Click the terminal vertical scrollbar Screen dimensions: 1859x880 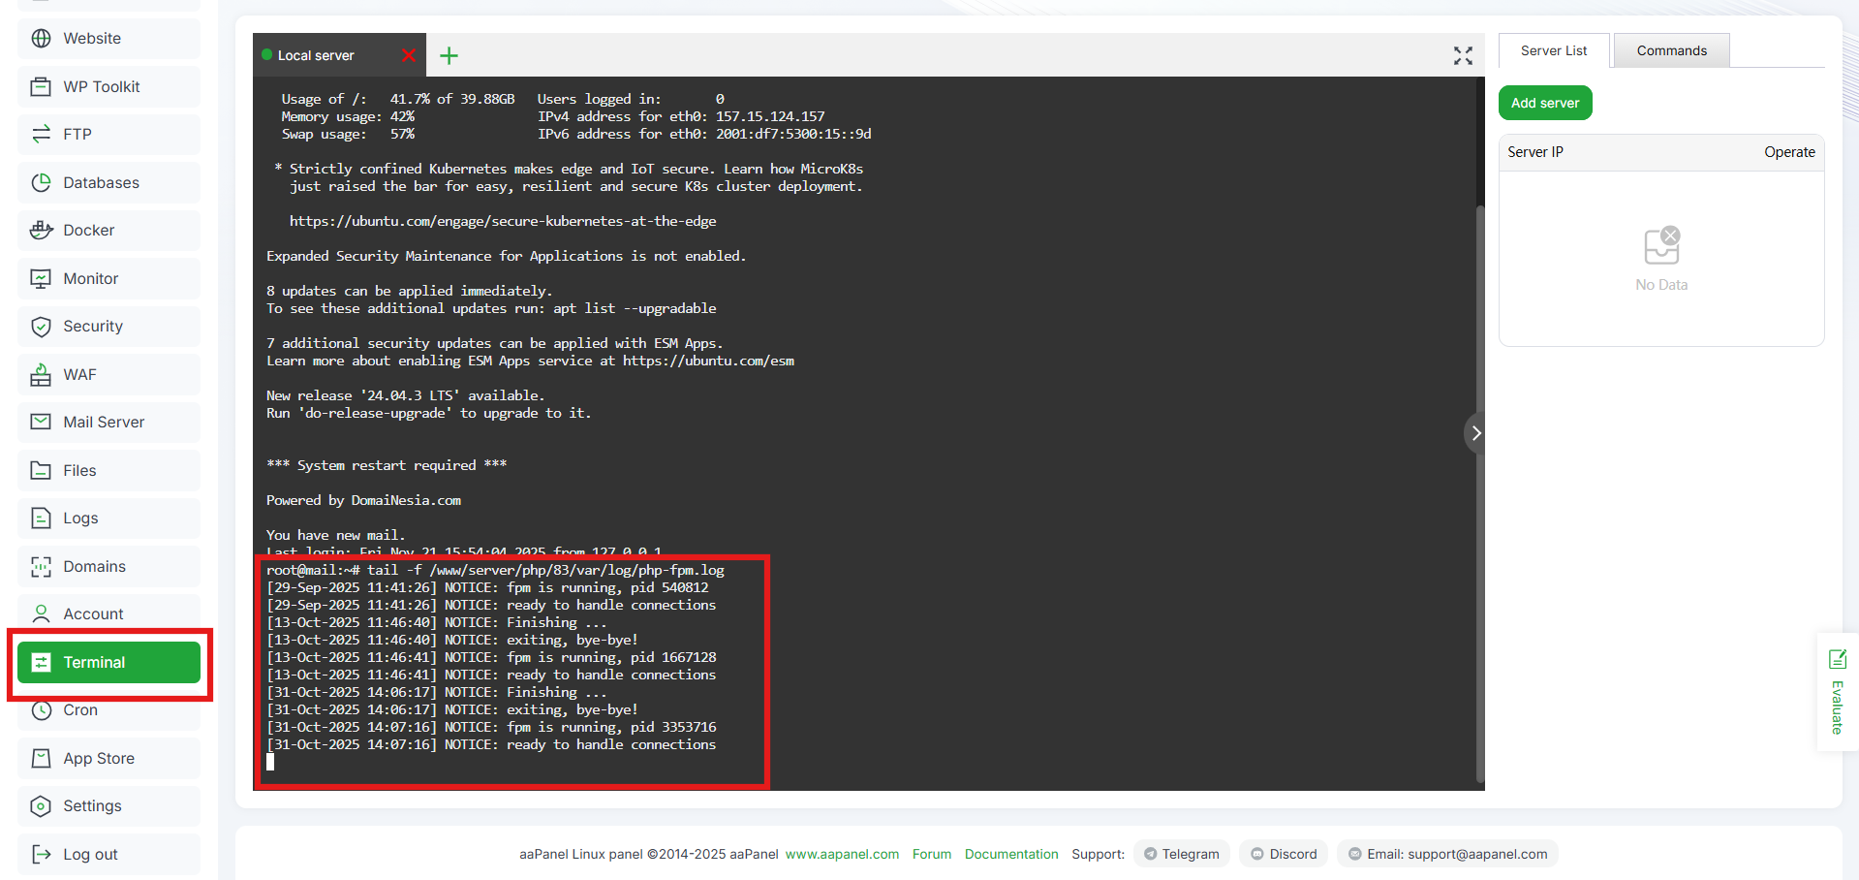point(1479,492)
